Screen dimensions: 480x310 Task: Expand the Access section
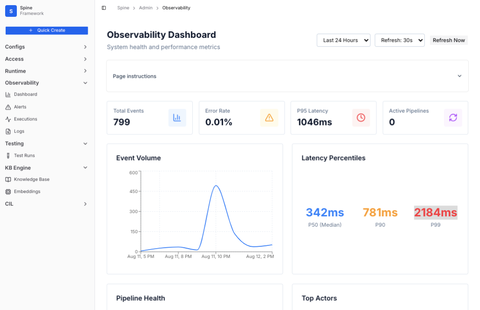46,59
